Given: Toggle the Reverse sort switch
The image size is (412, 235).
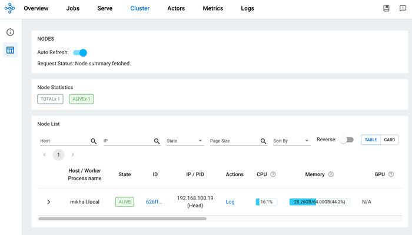Looking at the screenshot, I should click(x=347, y=140).
